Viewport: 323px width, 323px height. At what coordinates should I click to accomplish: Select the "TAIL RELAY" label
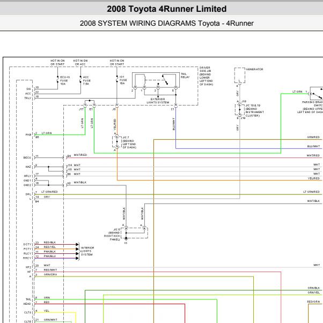click(185, 76)
